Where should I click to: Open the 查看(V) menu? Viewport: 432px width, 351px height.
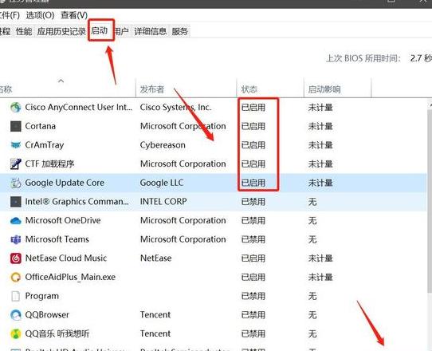coord(74,15)
